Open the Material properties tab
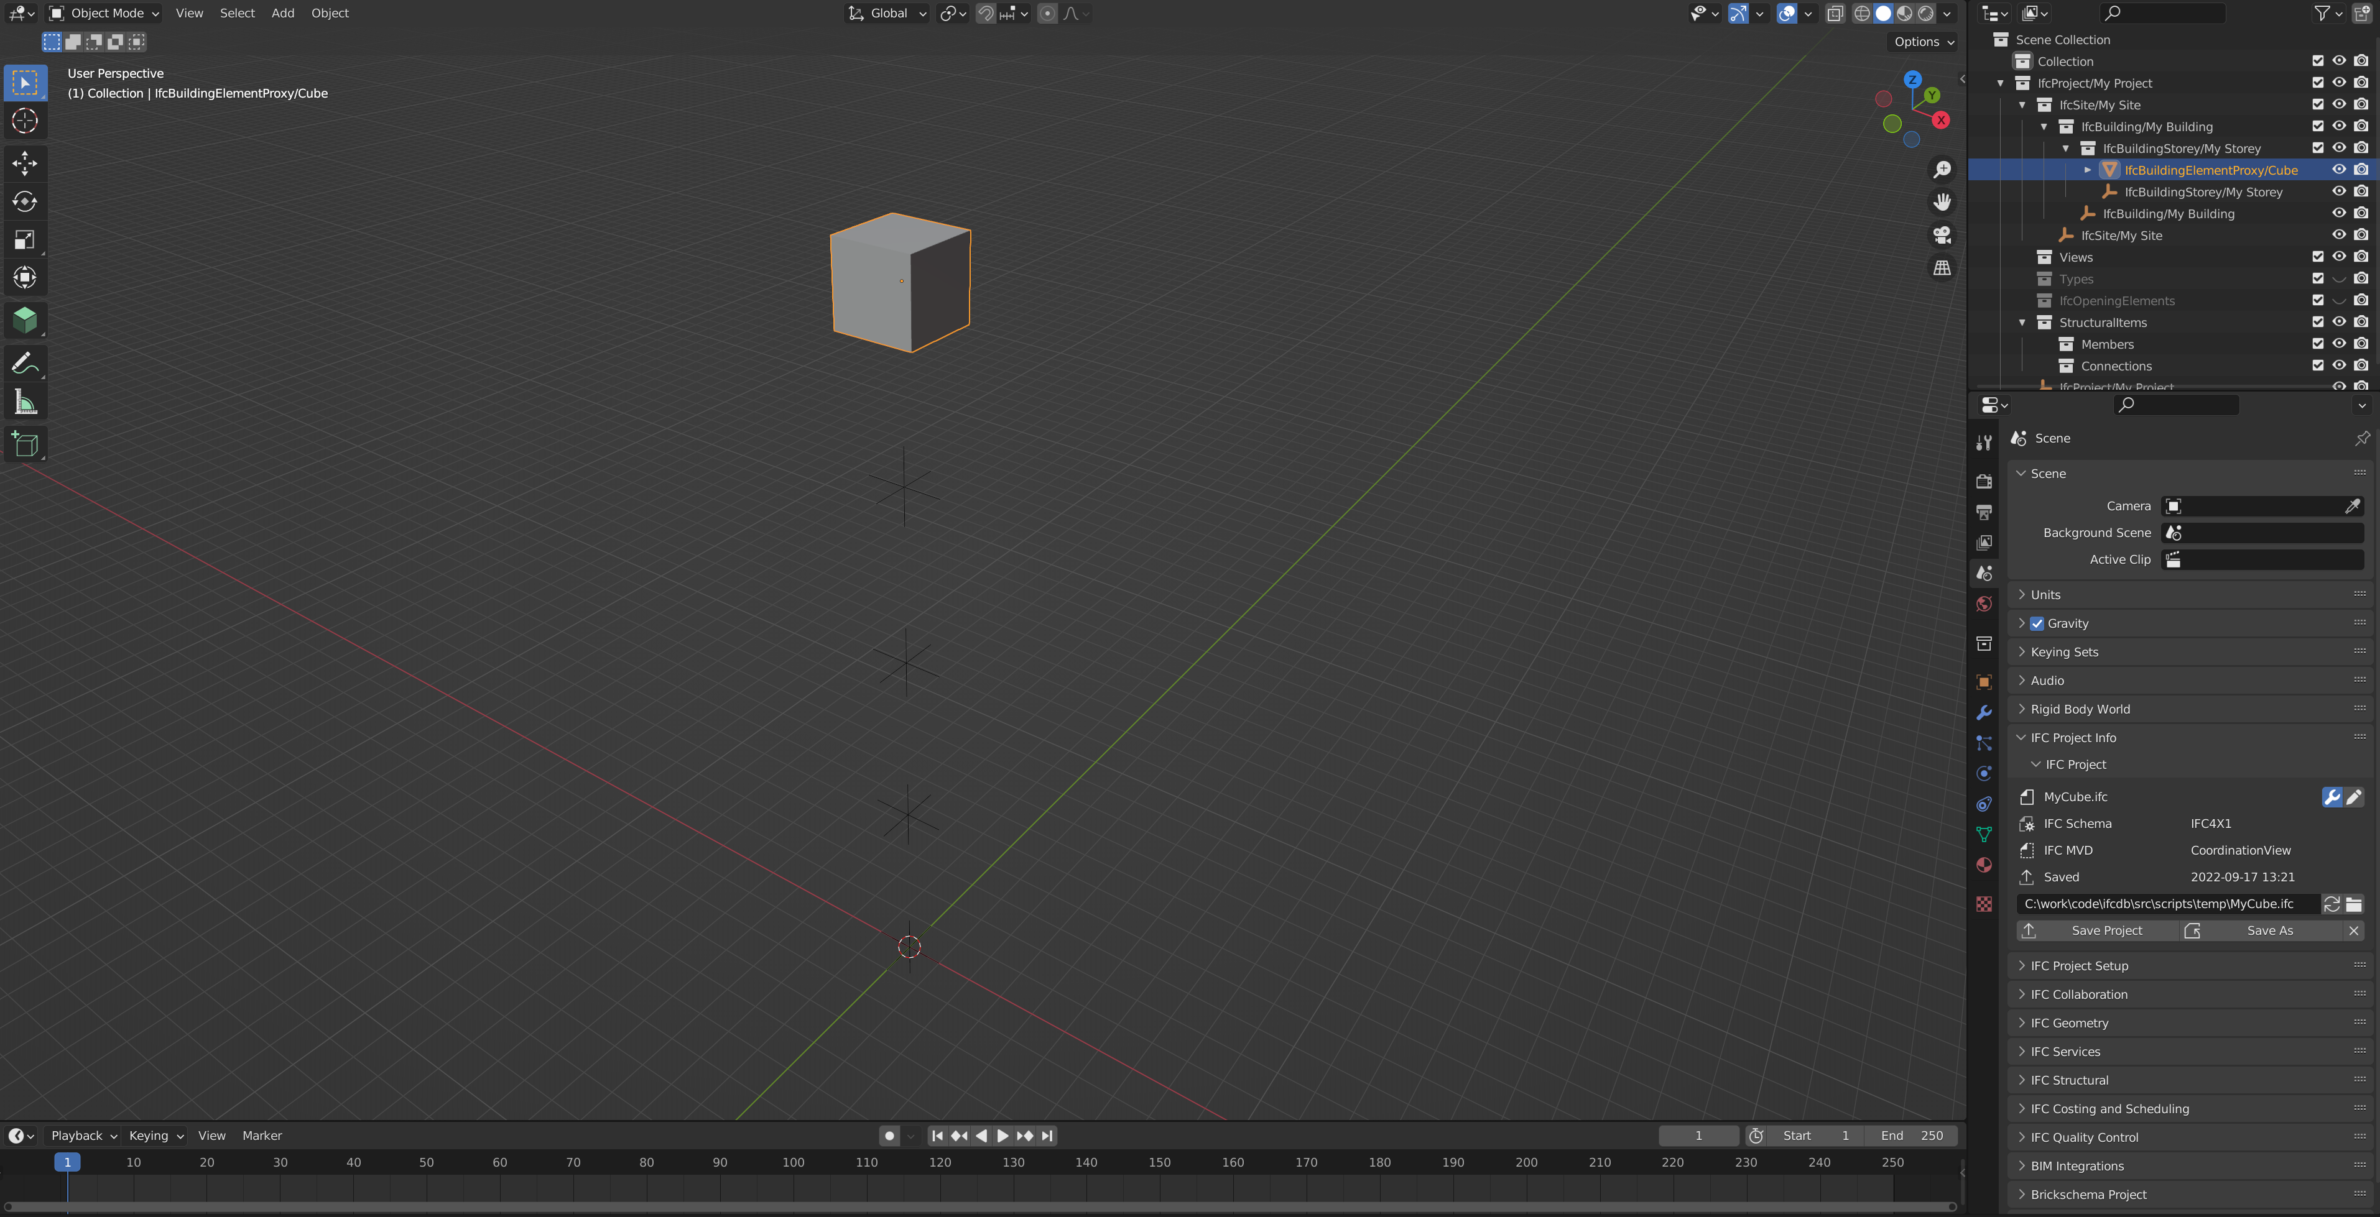The width and height of the screenshot is (2380, 1217). [1984, 865]
